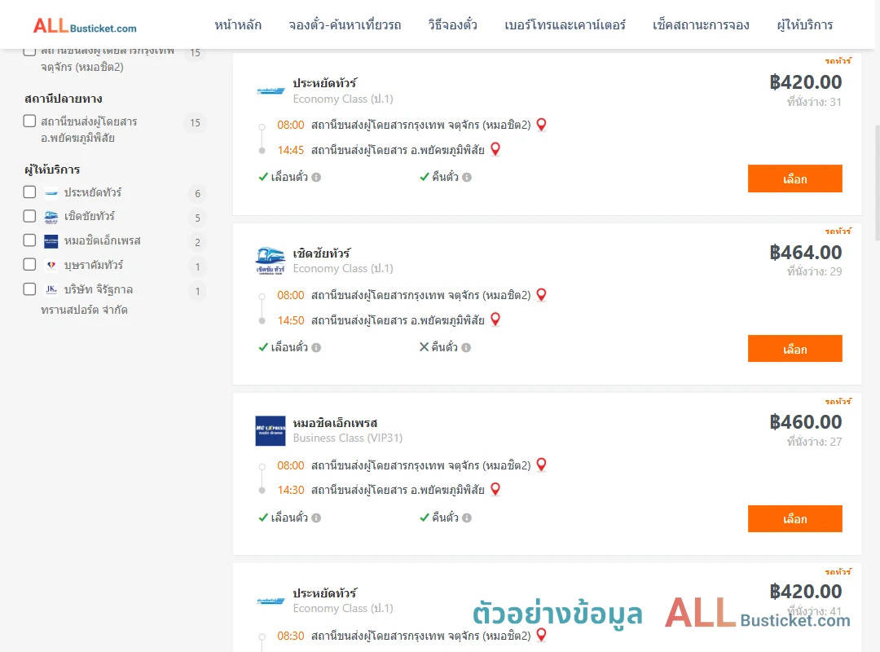
Task: Show เลื่อนตั๋ว info icon in ประหยัดทัวร์ ฿420 card
Action: click(316, 178)
